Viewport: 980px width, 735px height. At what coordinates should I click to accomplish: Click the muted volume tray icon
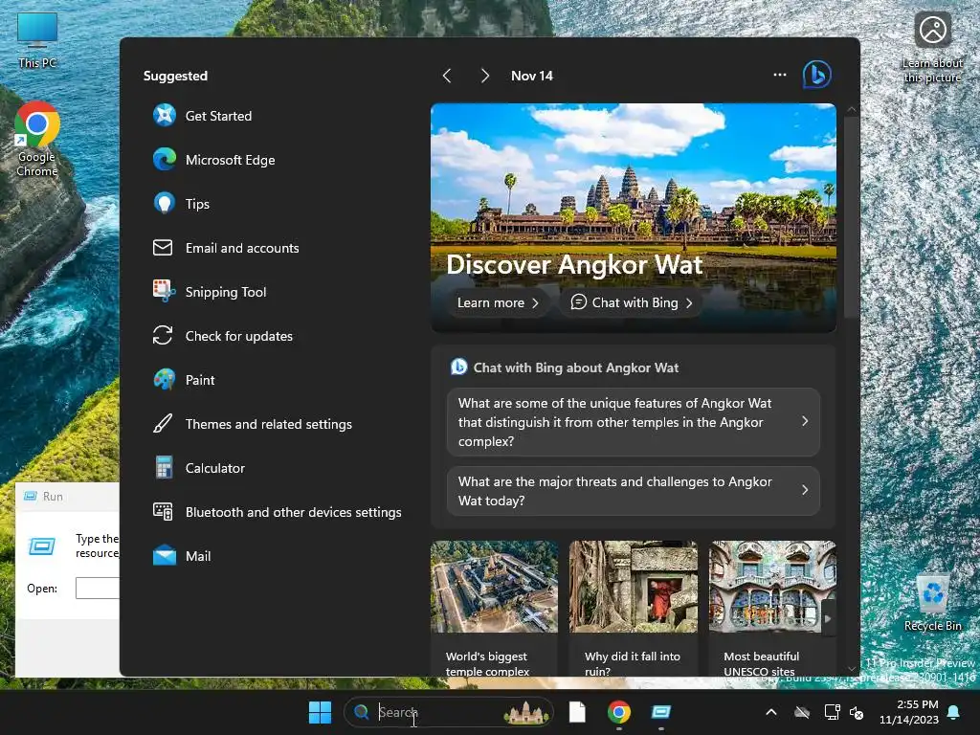[857, 712]
